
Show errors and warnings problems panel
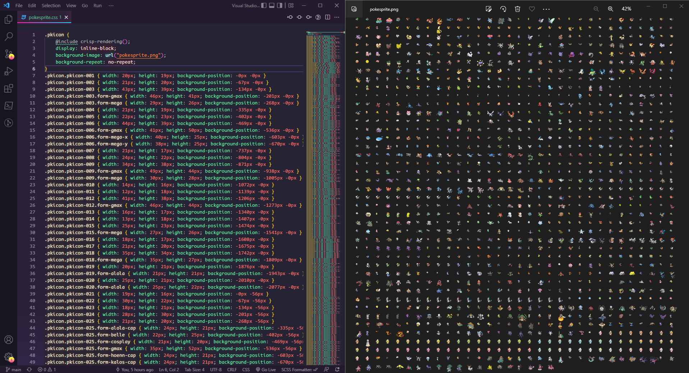pyautogui.click(x=46, y=369)
